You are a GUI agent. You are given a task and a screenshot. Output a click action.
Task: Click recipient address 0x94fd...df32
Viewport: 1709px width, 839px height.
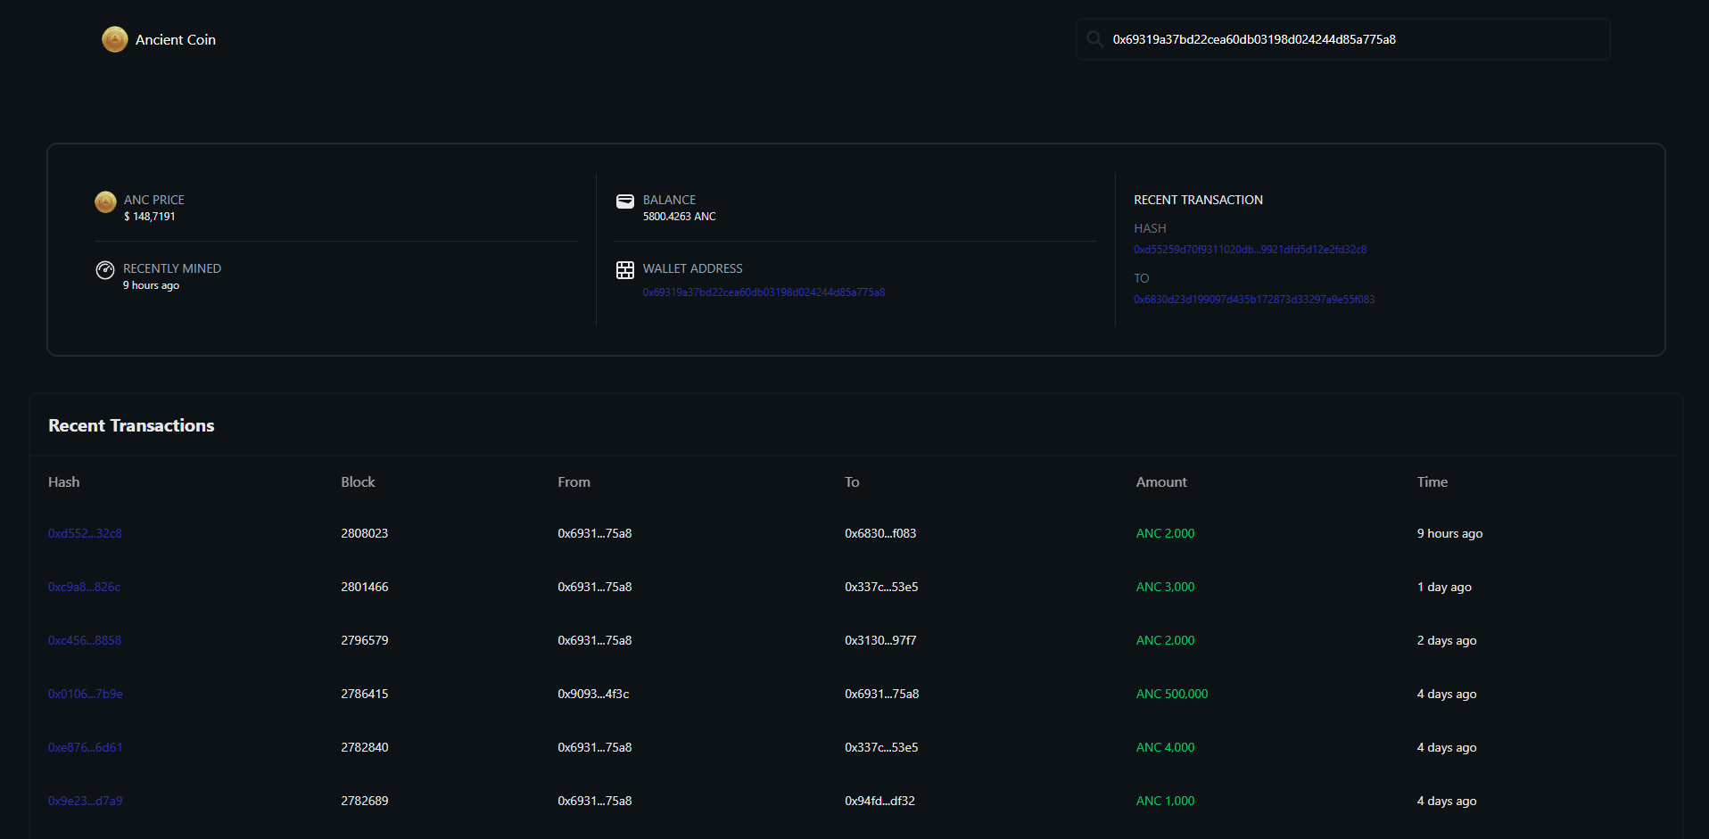[879, 801]
